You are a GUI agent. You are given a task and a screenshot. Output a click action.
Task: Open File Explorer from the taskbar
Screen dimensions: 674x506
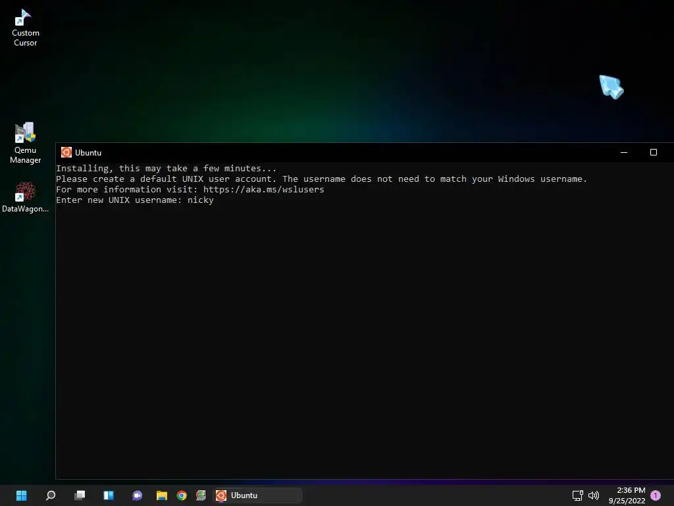click(162, 495)
